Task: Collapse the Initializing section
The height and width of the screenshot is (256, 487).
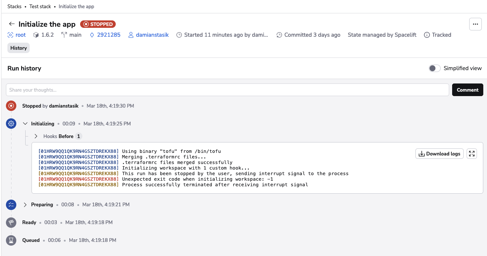Action: (x=25, y=123)
